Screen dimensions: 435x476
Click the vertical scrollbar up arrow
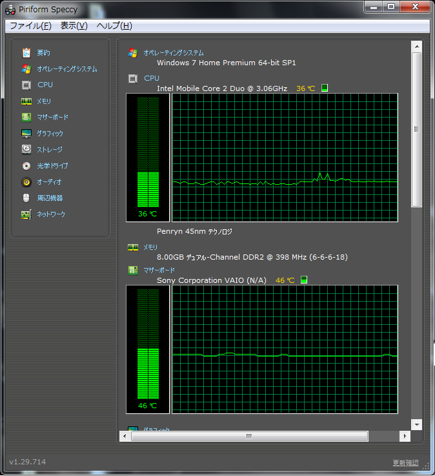pos(417,47)
